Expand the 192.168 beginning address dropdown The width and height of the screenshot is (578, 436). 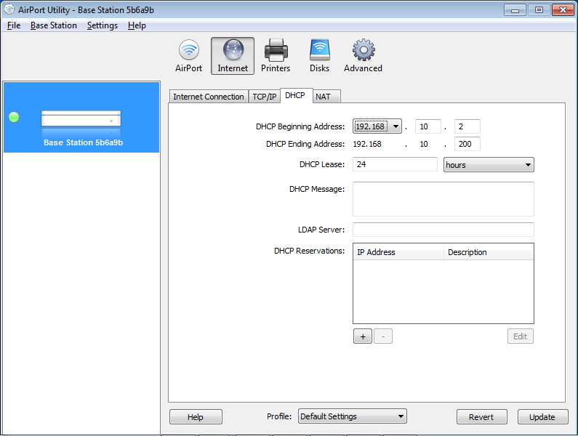(377, 126)
